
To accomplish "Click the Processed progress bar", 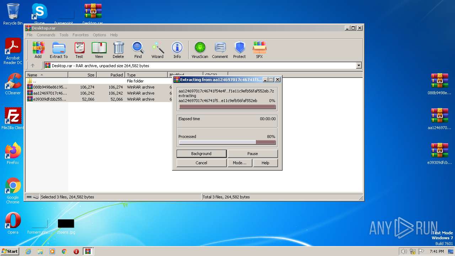I will point(227,142).
